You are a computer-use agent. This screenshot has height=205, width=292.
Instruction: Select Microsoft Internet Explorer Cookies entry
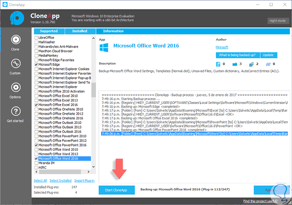(x=64, y=69)
